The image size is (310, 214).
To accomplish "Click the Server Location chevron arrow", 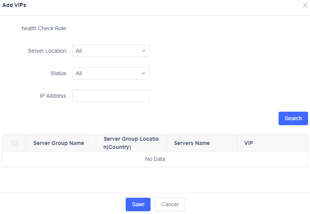I will pyautogui.click(x=143, y=51).
